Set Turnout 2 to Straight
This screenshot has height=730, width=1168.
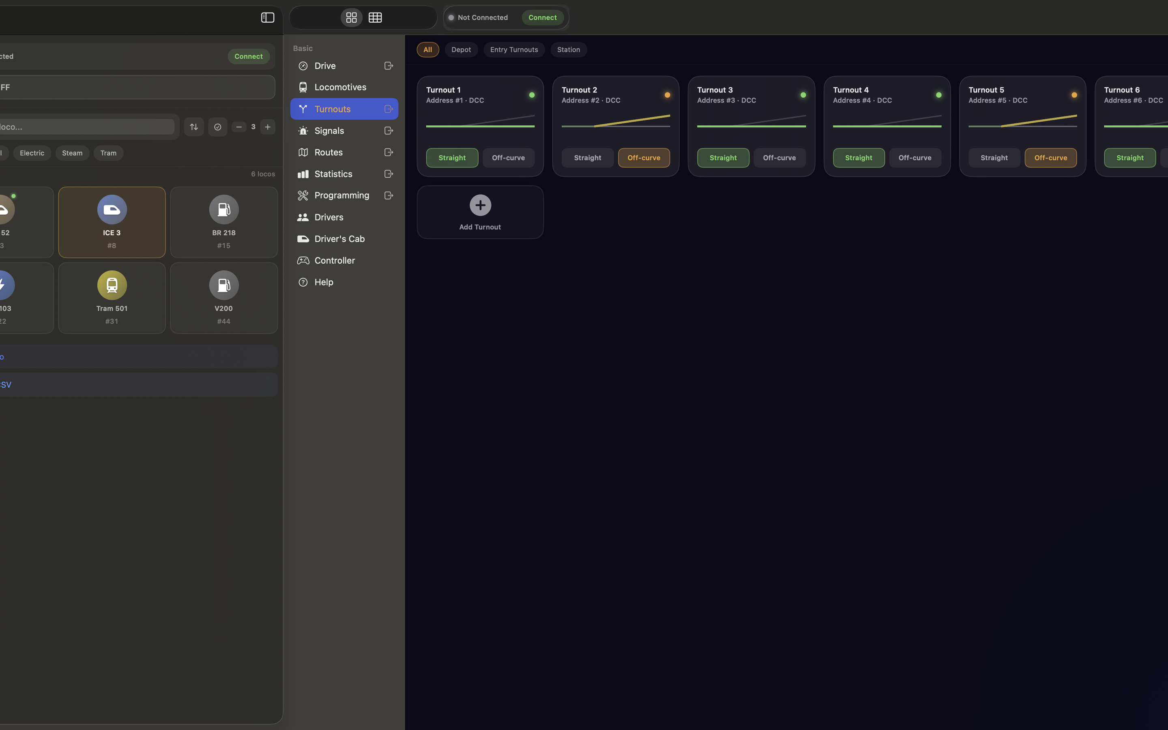587,157
